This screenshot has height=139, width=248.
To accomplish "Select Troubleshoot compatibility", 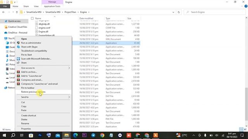I will coord(34,51).
